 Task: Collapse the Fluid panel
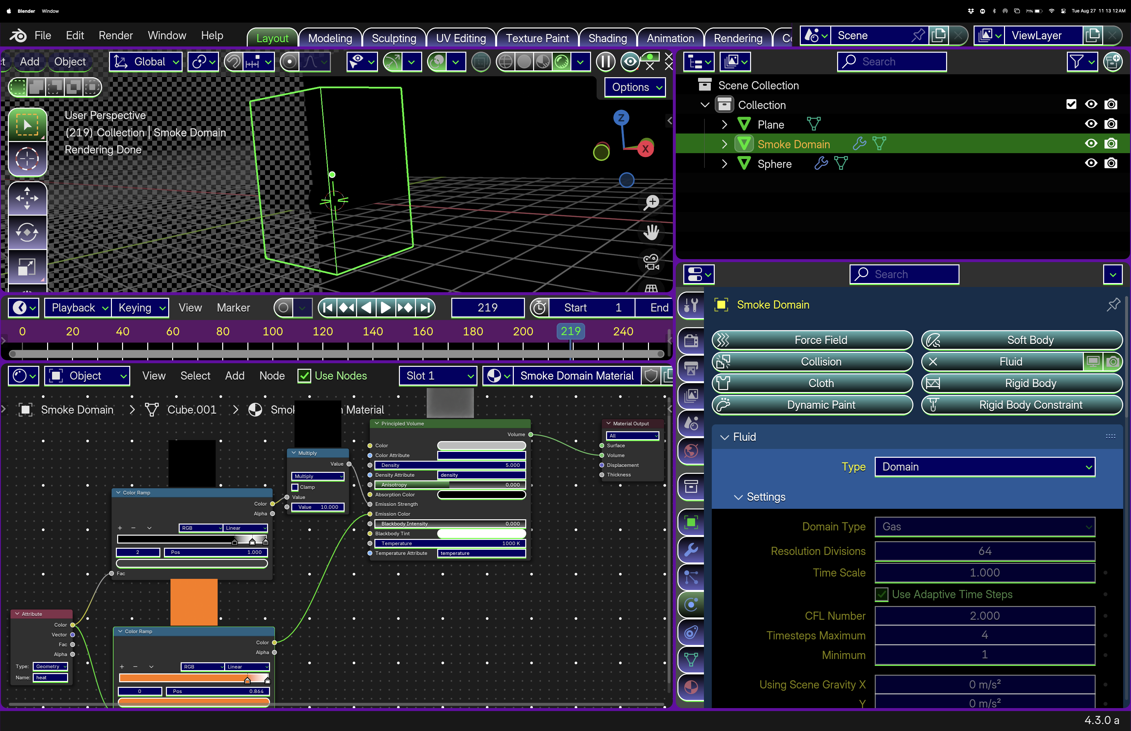tap(724, 437)
